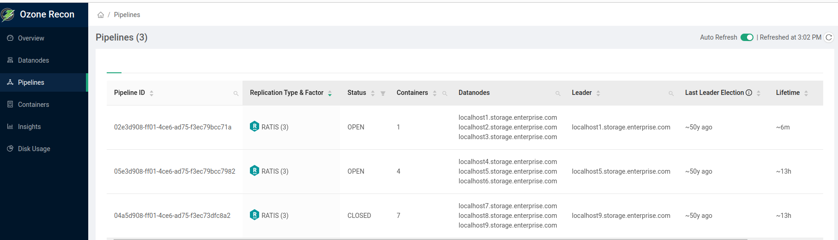Open Datanodes column search icon
Viewport: 838px width, 240px height.
[x=558, y=94]
